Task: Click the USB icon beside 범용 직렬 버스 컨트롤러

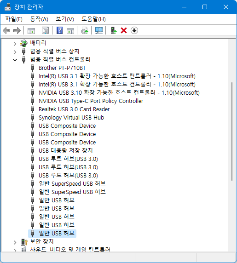Action: (23, 60)
